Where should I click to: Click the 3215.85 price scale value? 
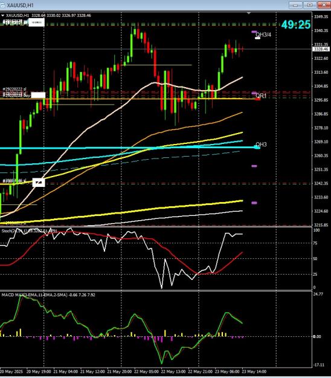click(x=321, y=225)
